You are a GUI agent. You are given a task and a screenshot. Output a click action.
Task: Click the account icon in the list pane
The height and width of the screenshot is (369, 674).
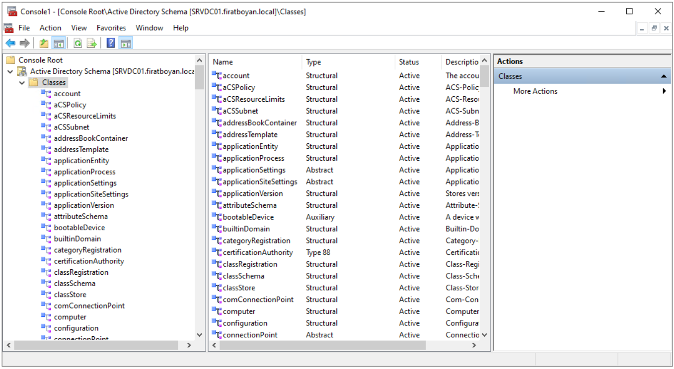217,75
